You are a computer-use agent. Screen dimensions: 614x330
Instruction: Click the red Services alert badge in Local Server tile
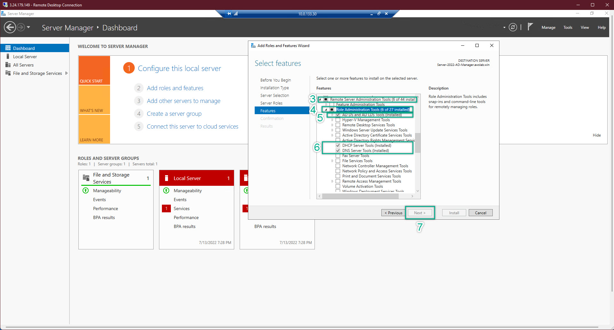pyautogui.click(x=166, y=208)
